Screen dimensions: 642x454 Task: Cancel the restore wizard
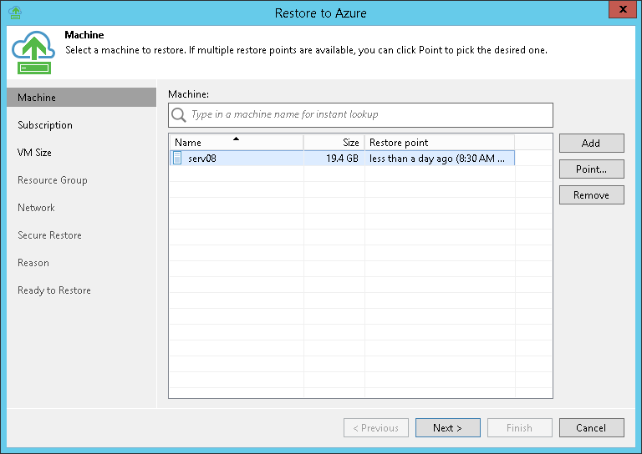tap(591, 428)
